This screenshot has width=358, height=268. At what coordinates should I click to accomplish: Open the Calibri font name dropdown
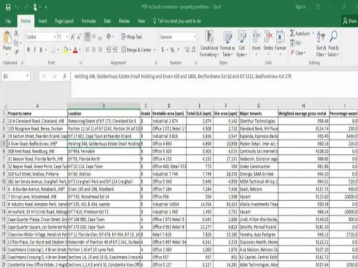click(55, 37)
